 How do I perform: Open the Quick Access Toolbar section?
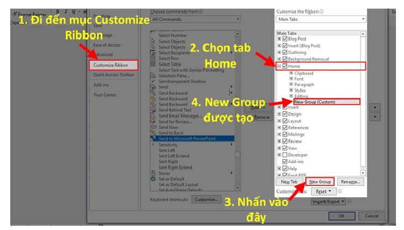click(x=114, y=75)
